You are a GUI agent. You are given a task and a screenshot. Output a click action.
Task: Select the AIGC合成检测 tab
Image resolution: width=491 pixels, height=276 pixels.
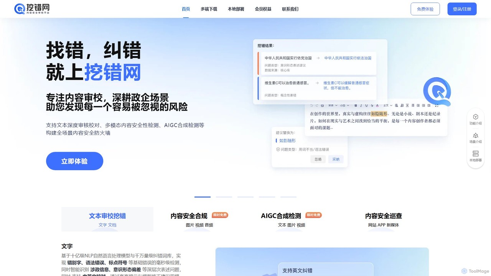coord(292,219)
